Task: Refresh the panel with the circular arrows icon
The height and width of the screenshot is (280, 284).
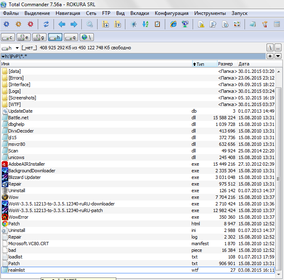Action: coord(46,24)
